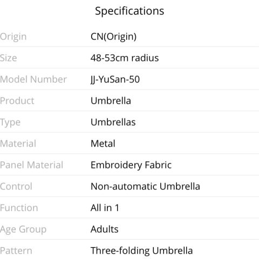Click the Three-folding Umbrella pattern value
Screen dimensions: 259x259
coord(142,251)
